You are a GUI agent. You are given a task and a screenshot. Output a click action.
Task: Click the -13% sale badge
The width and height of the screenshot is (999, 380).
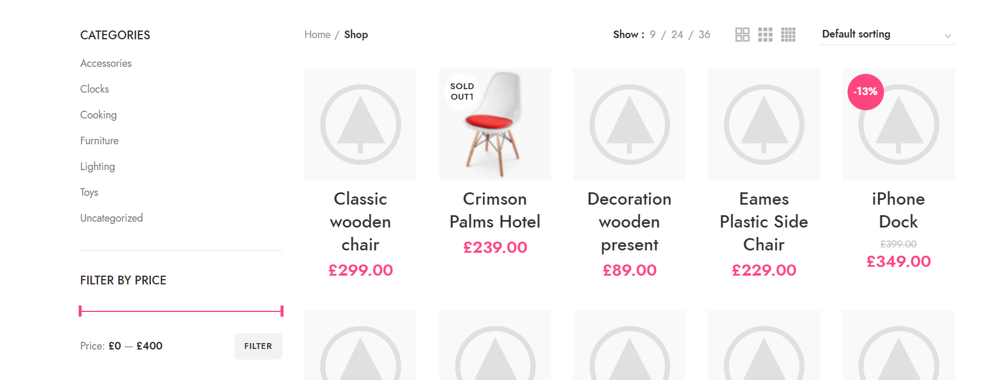click(x=866, y=91)
